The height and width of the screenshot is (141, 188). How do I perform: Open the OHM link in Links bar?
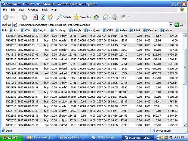click(x=108, y=30)
